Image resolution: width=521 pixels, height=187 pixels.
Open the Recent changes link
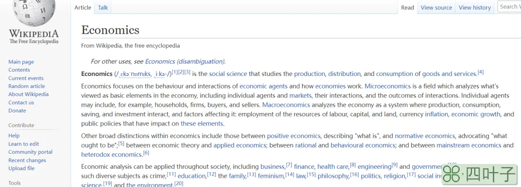(27, 160)
